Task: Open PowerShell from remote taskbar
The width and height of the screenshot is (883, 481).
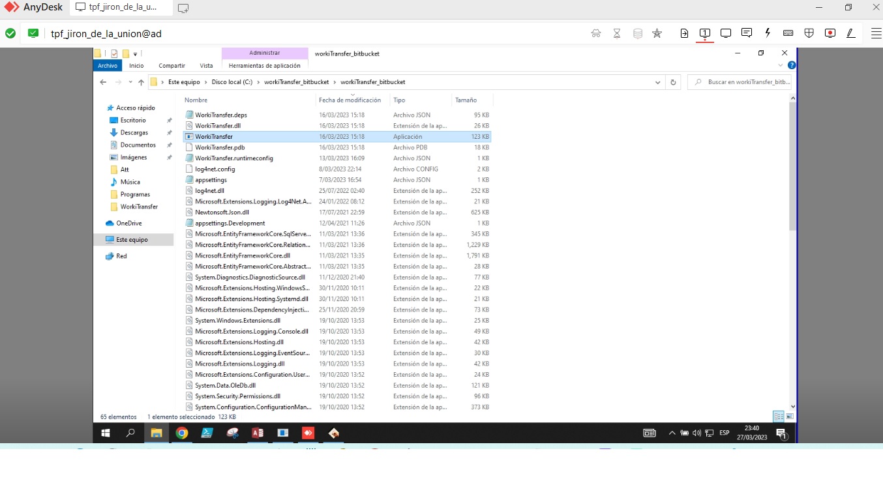Action: click(207, 433)
